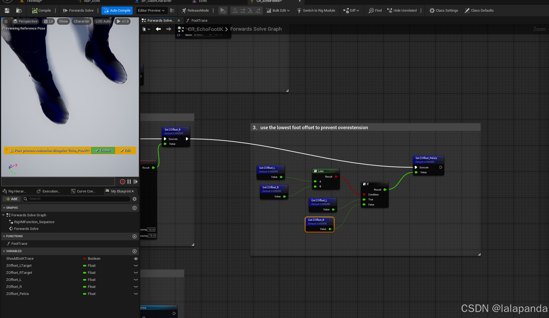
Task: Open the Bulk Edit dropdown
Action: [278, 11]
